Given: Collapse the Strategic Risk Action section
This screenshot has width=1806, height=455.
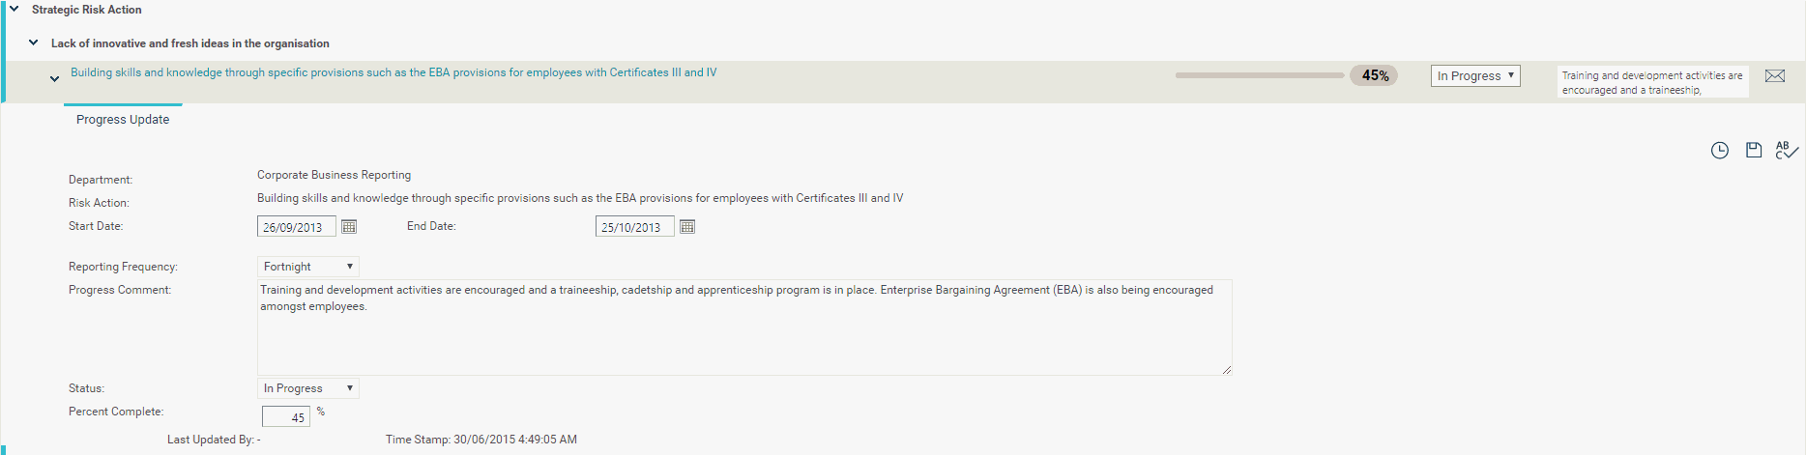Looking at the screenshot, I should click(x=14, y=9).
